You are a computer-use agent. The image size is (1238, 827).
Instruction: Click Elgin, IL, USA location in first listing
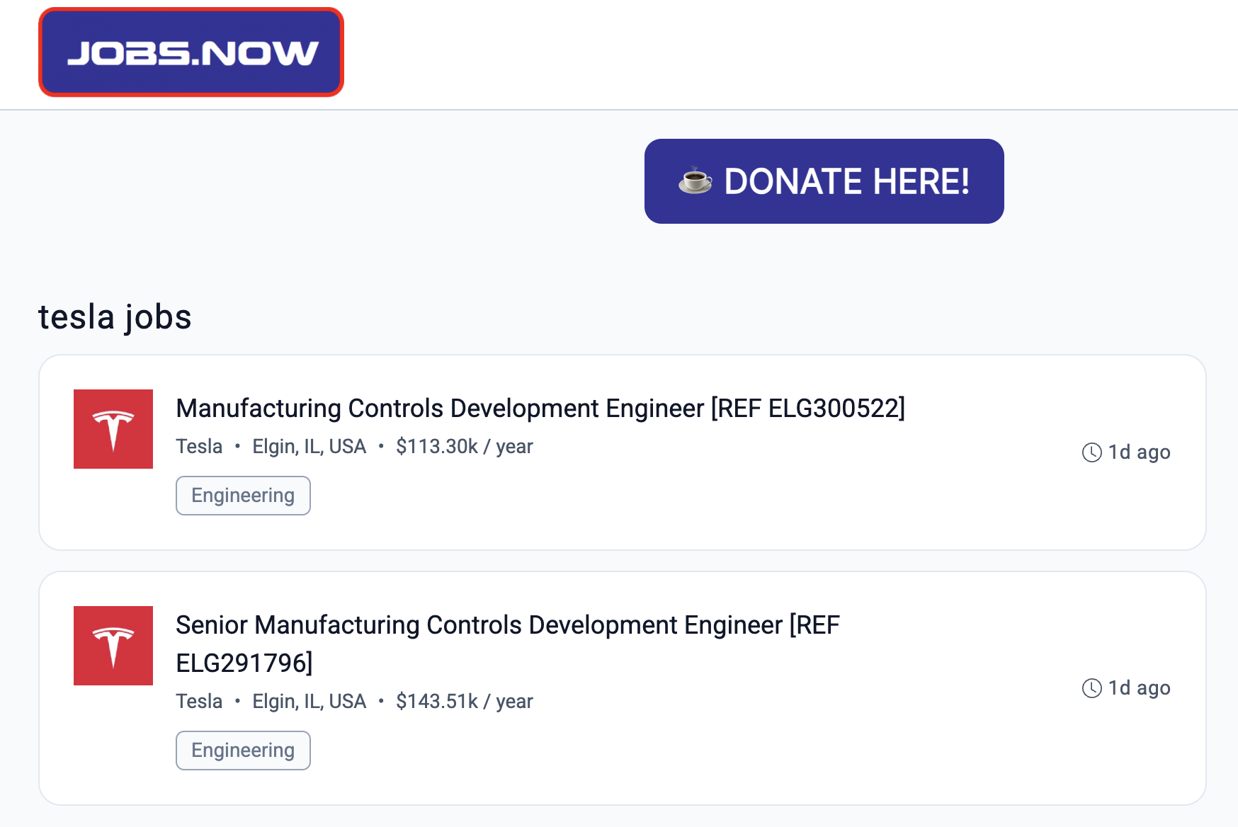click(309, 447)
